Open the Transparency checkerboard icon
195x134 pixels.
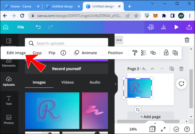[144, 53]
